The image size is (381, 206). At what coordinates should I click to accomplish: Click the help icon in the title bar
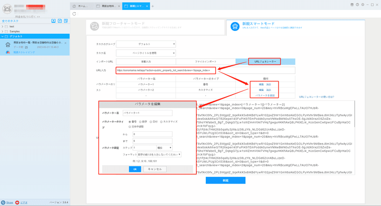(357, 5)
